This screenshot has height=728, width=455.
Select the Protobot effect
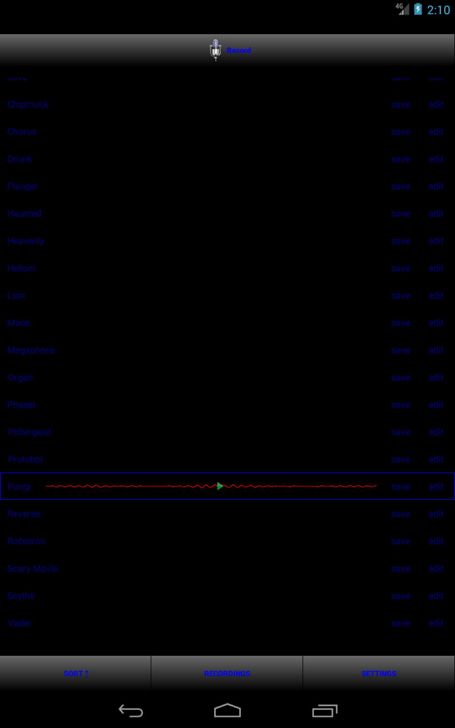[26, 460]
